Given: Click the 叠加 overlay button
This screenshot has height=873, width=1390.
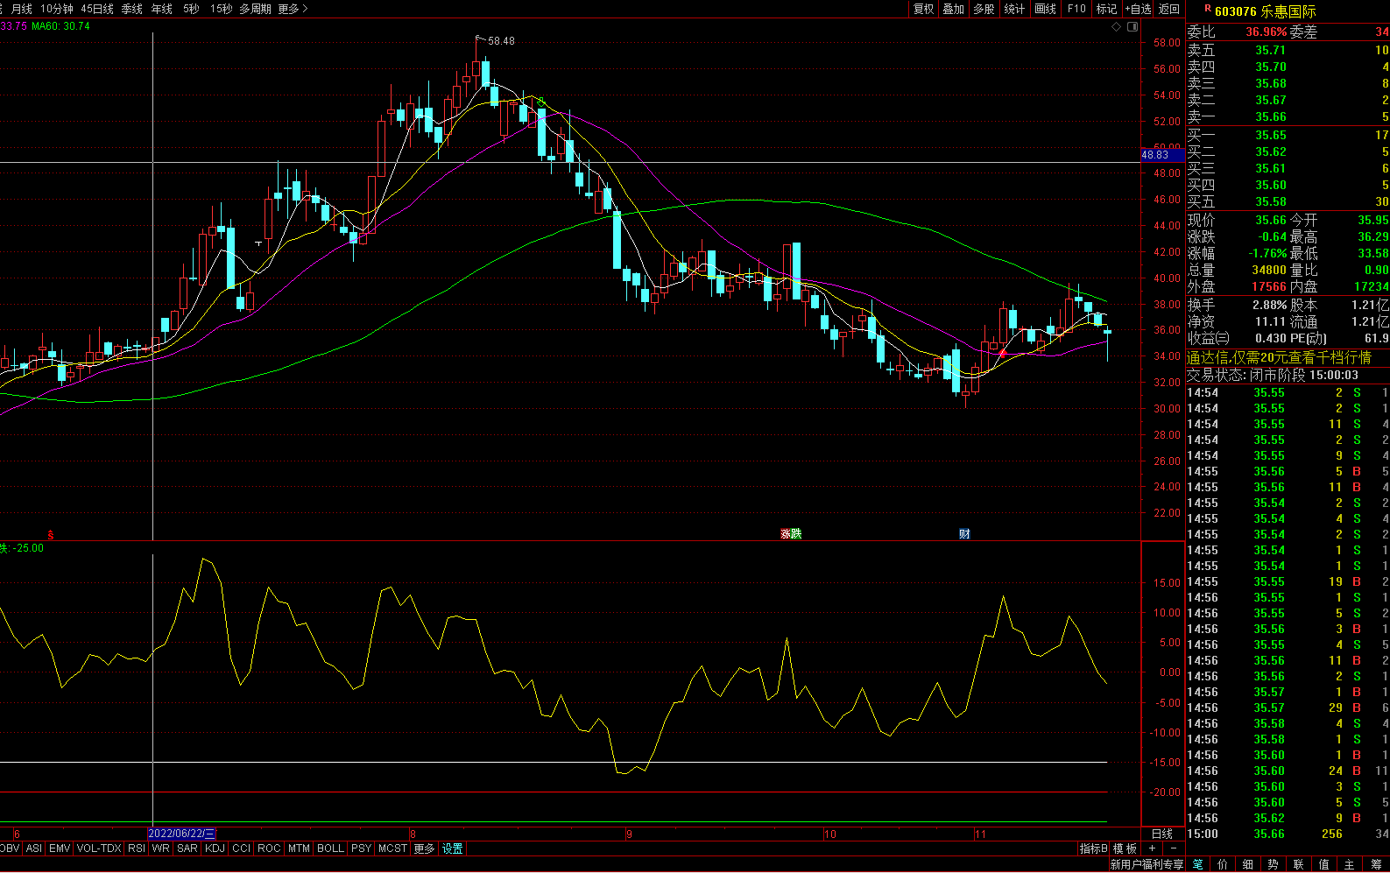Looking at the screenshot, I should pos(953,9).
